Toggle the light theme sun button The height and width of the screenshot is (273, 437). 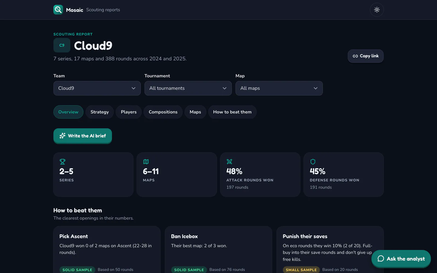[x=377, y=10]
